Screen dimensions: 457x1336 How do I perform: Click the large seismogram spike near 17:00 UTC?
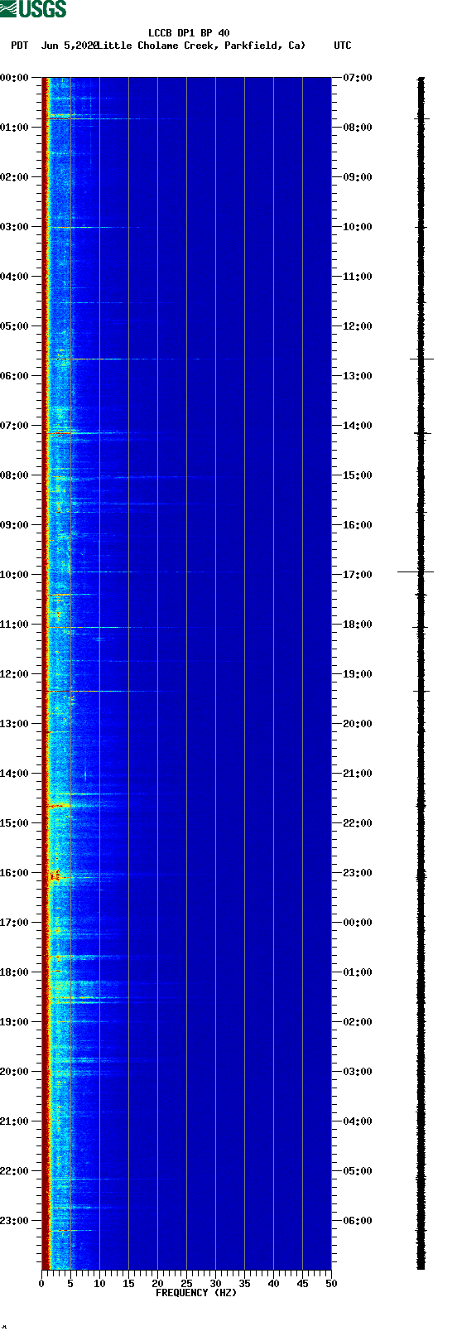(x=416, y=572)
